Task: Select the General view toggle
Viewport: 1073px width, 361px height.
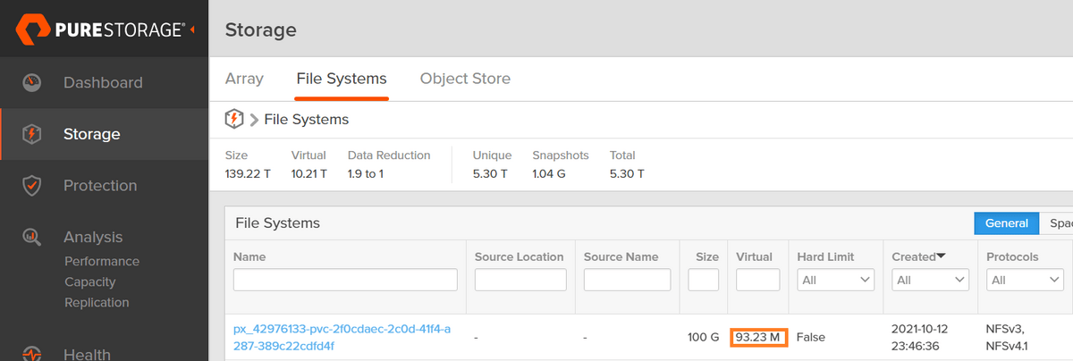Action: (x=1006, y=223)
